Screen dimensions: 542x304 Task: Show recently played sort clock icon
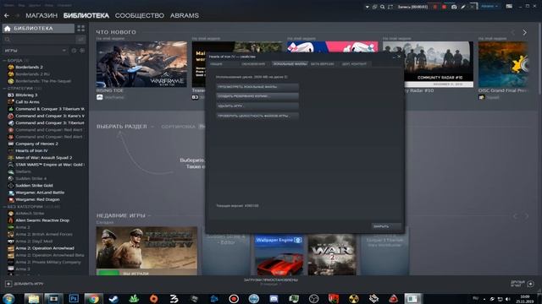[x=74, y=51]
